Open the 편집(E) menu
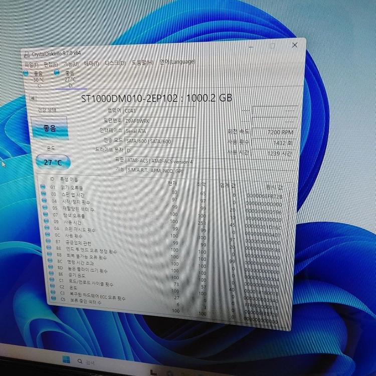The image size is (376, 376). coord(51,65)
